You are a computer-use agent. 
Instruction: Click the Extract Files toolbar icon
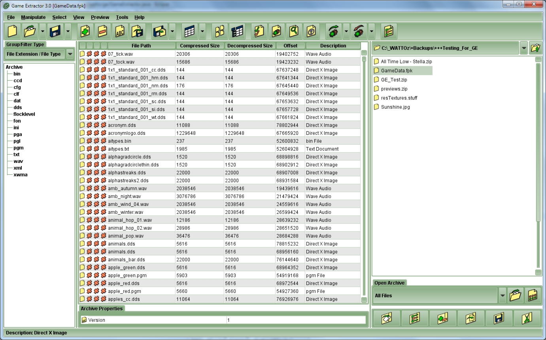click(x=159, y=31)
